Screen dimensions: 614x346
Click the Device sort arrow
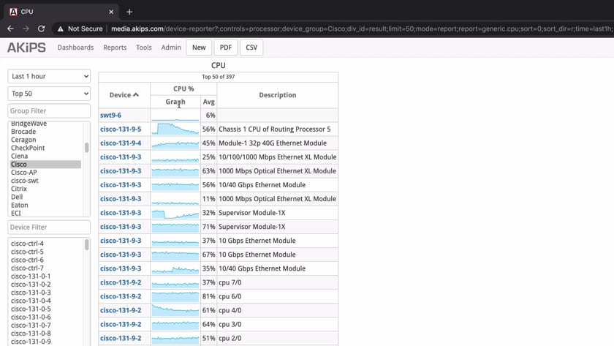(136, 95)
